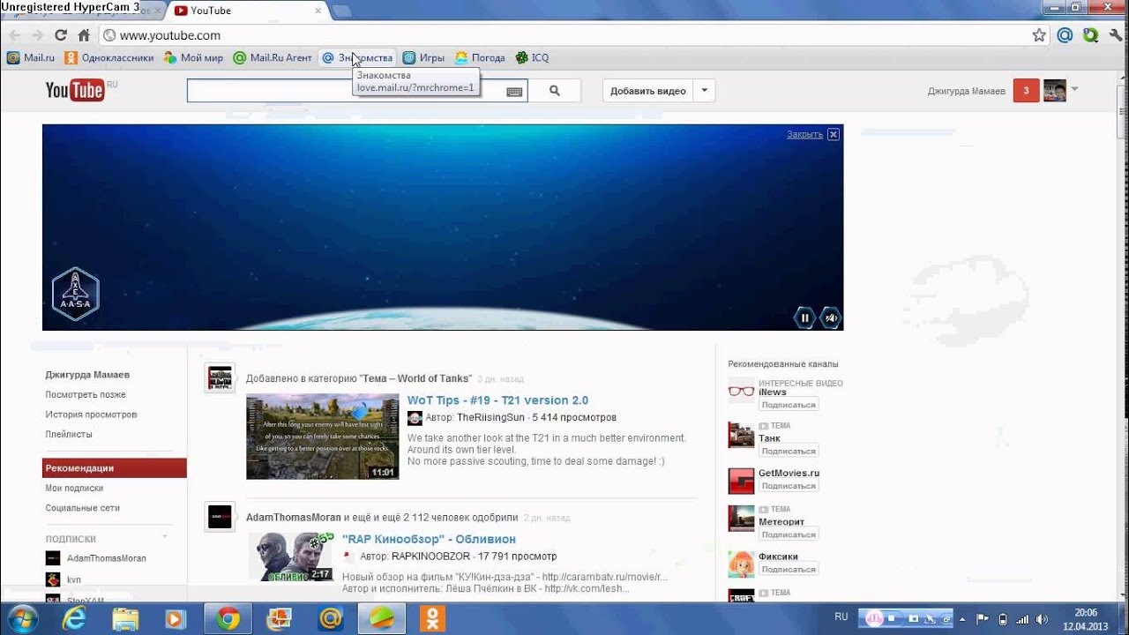1129x635 pixels.
Task: Expand the arrow next to Добавить видео
Action: pos(704,91)
